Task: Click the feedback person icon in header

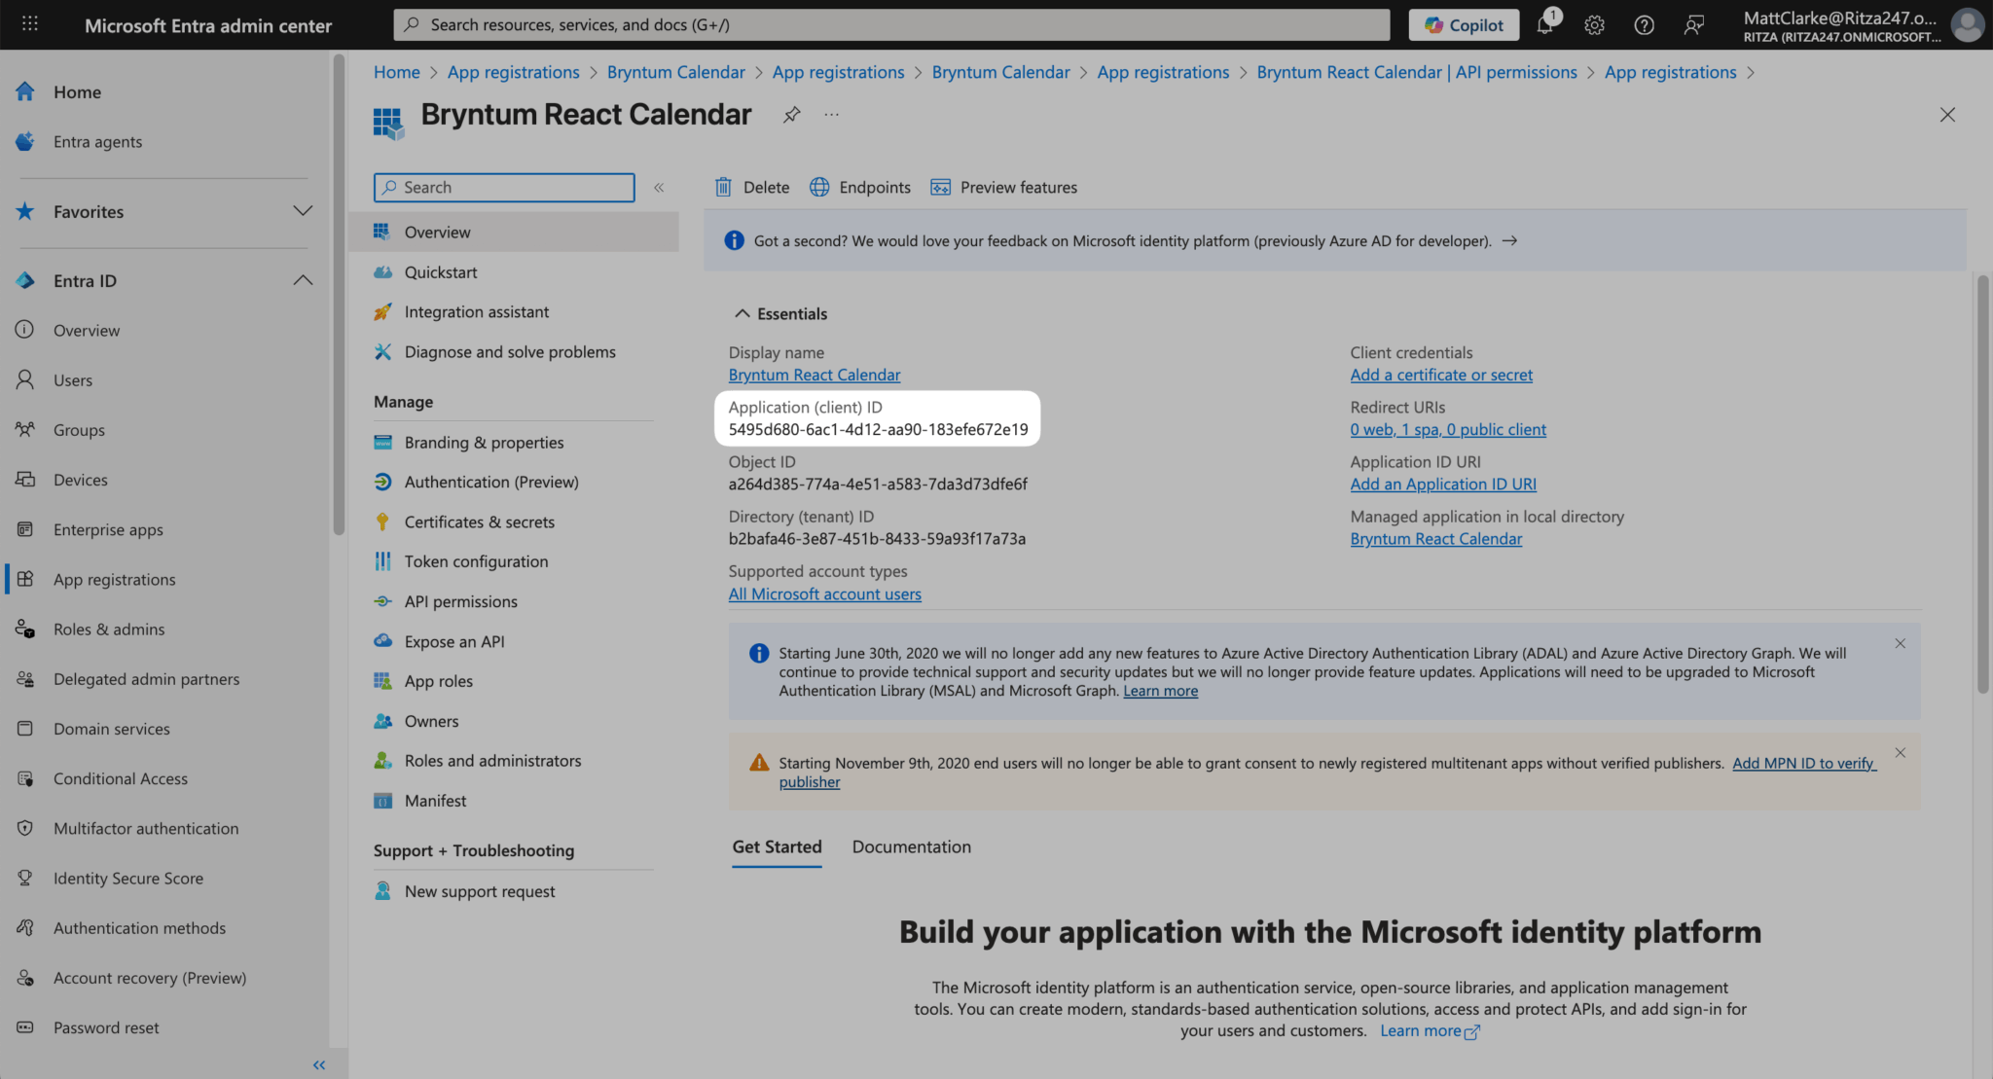Action: pos(1693,25)
